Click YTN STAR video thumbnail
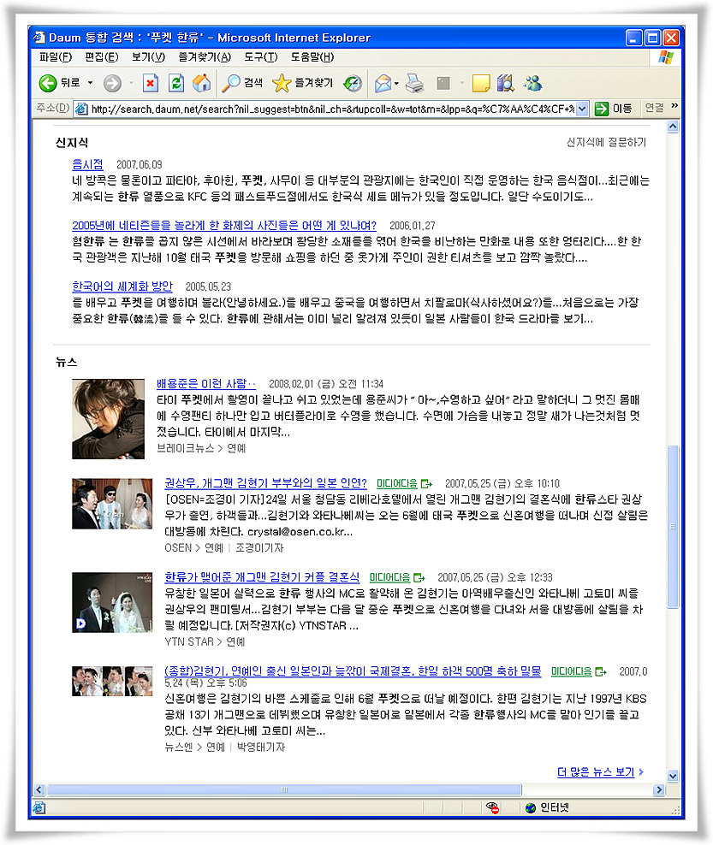 coord(112,602)
